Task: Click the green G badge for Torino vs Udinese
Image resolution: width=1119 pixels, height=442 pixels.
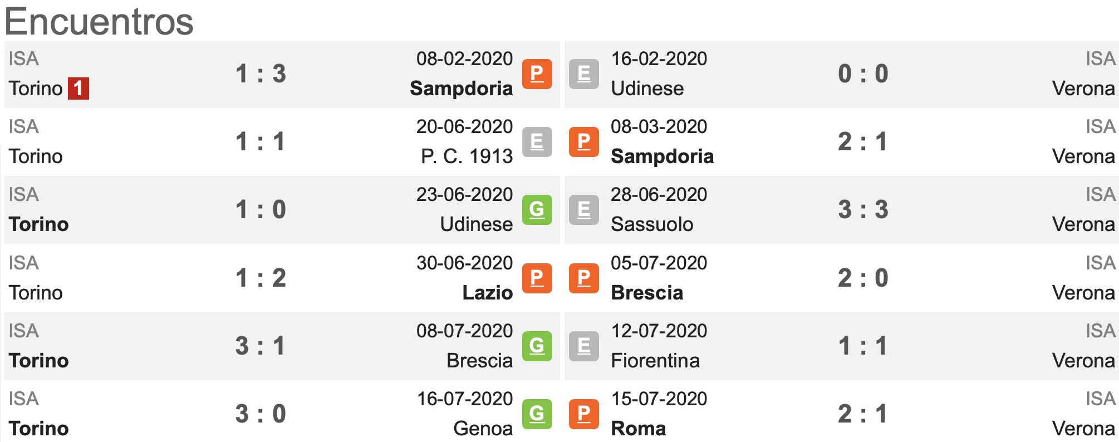Action: pyautogui.click(x=537, y=210)
